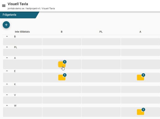The height and width of the screenshot is (119, 160).
Task: Collapse the W row
Action: 7,106
